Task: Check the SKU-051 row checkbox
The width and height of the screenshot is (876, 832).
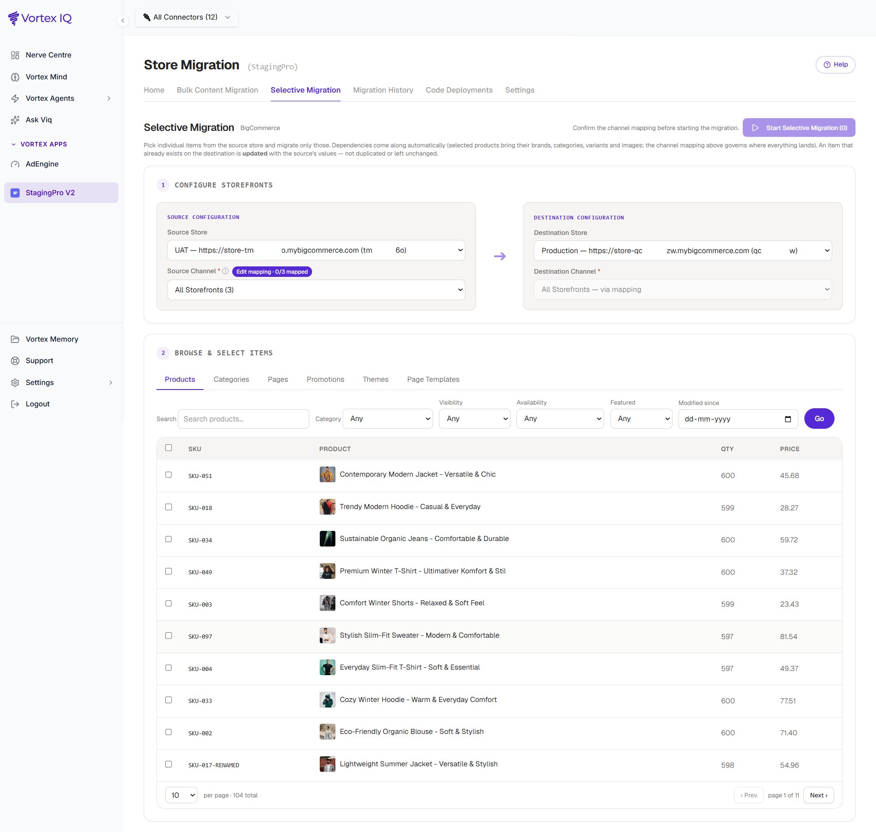Action: 168,475
